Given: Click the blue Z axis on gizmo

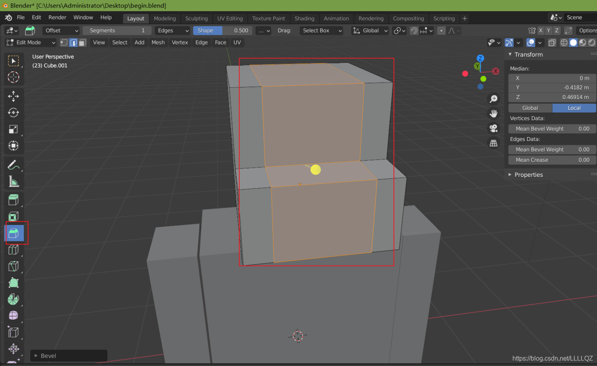Looking at the screenshot, I should 480,58.
